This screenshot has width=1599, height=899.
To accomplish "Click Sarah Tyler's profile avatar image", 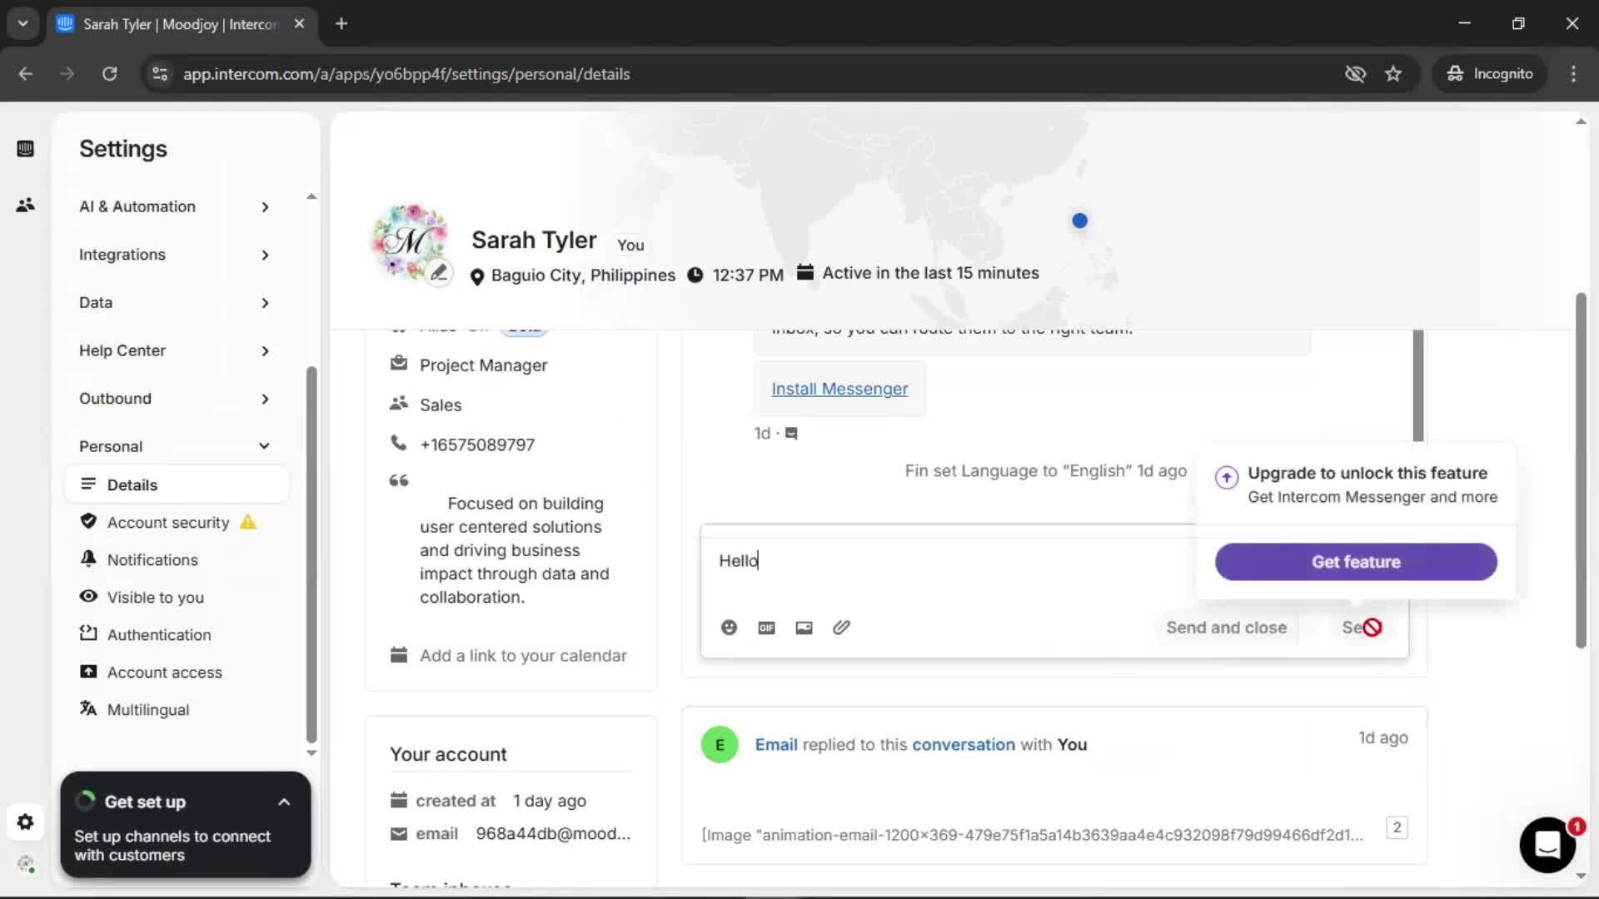I will (x=408, y=241).
